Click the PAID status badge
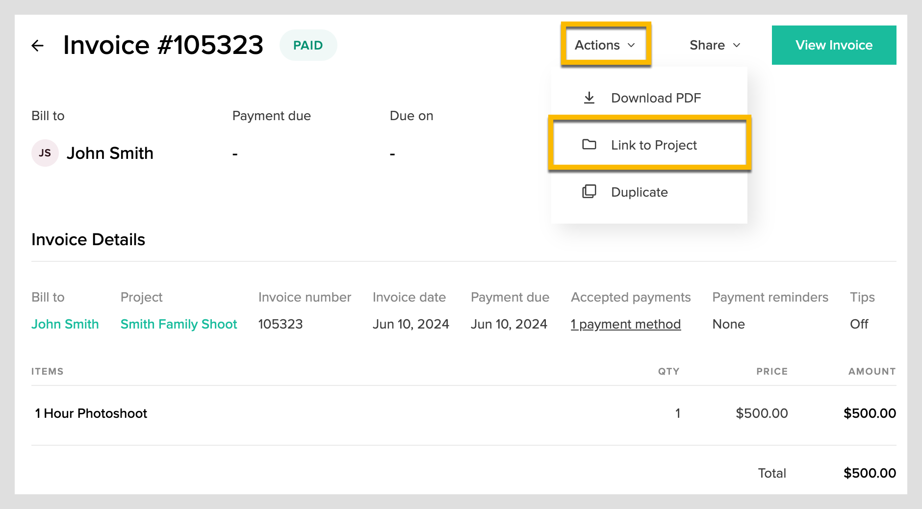Image resolution: width=922 pixels, height=509 pixels. click(308, 45)
